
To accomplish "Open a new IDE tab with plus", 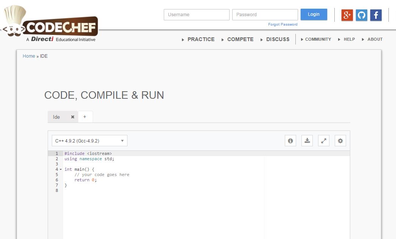I will pos(85,117).
